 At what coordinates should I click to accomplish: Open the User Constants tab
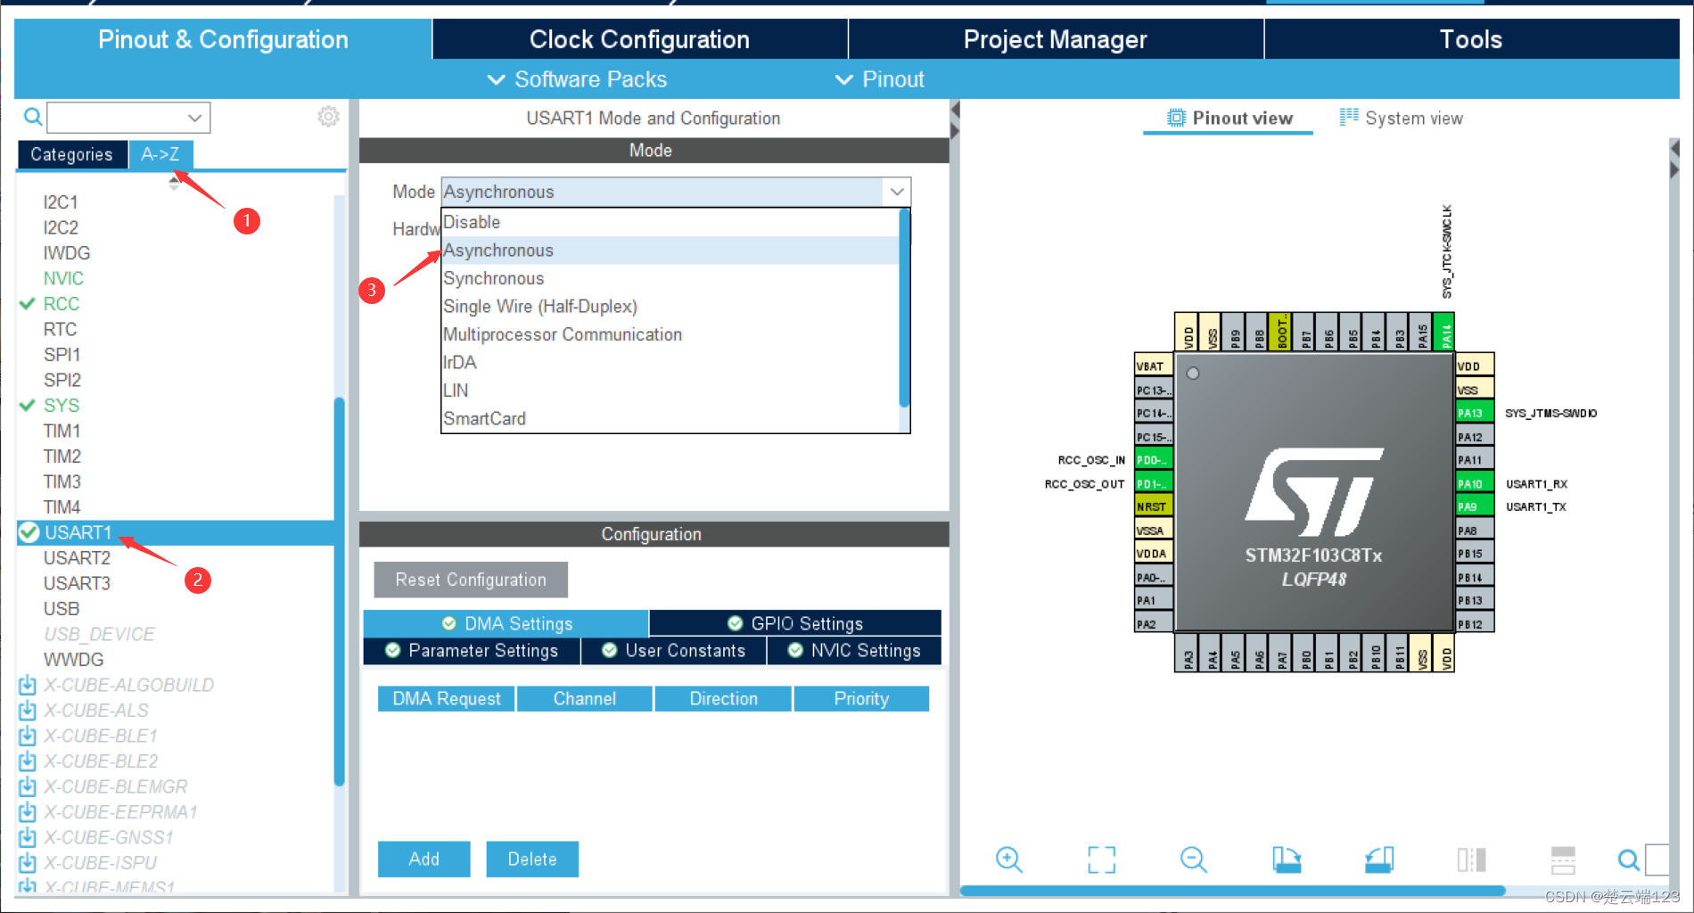click(673, 651)
